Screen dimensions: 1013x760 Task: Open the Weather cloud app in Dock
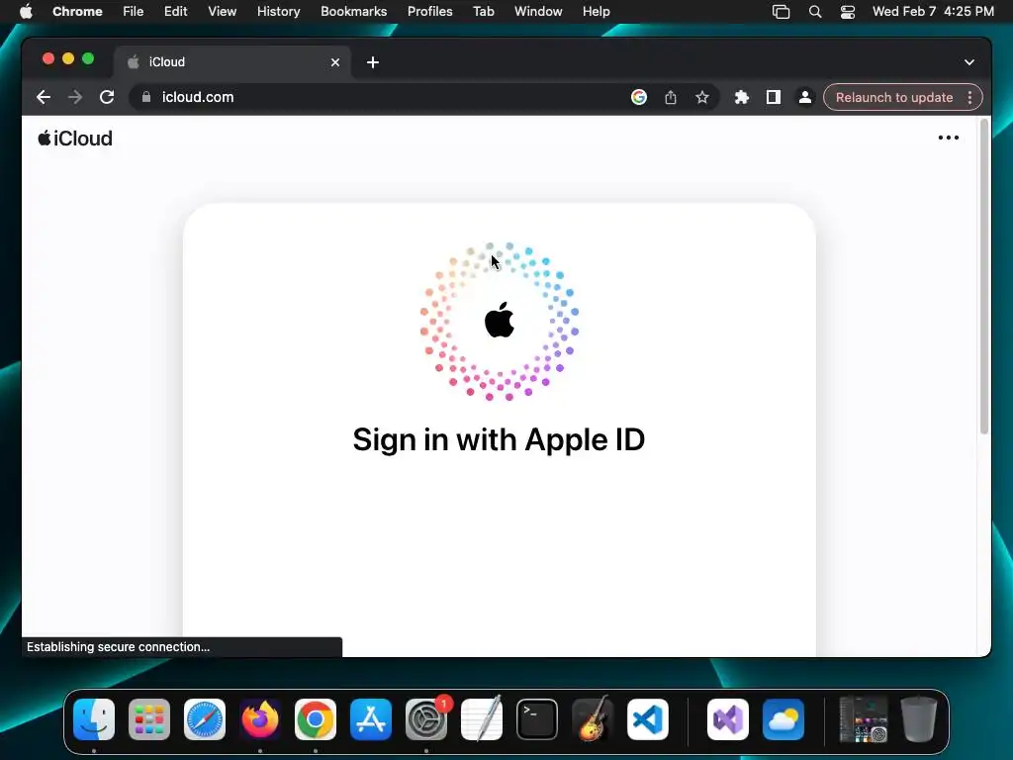point(783,719)
